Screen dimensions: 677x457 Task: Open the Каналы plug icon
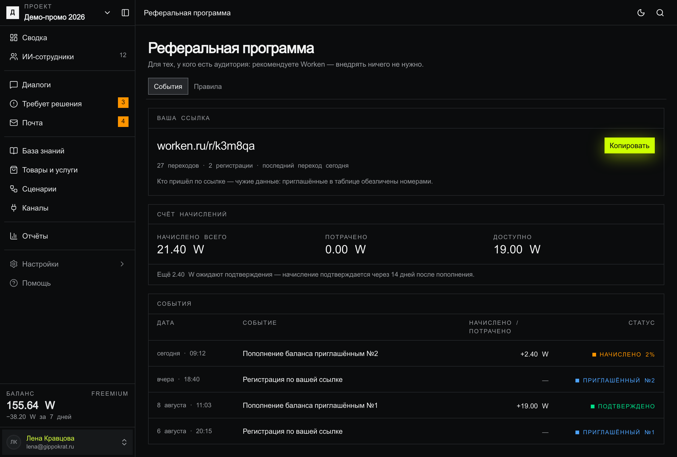click(x=14, y=208)
